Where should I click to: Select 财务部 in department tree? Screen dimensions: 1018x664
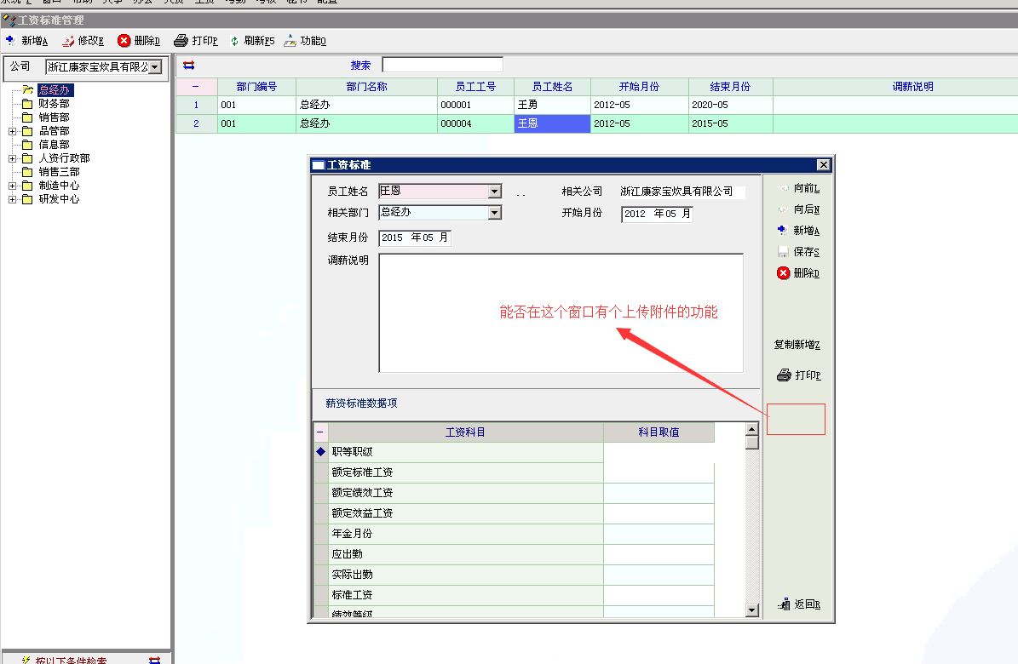[54, 104]
